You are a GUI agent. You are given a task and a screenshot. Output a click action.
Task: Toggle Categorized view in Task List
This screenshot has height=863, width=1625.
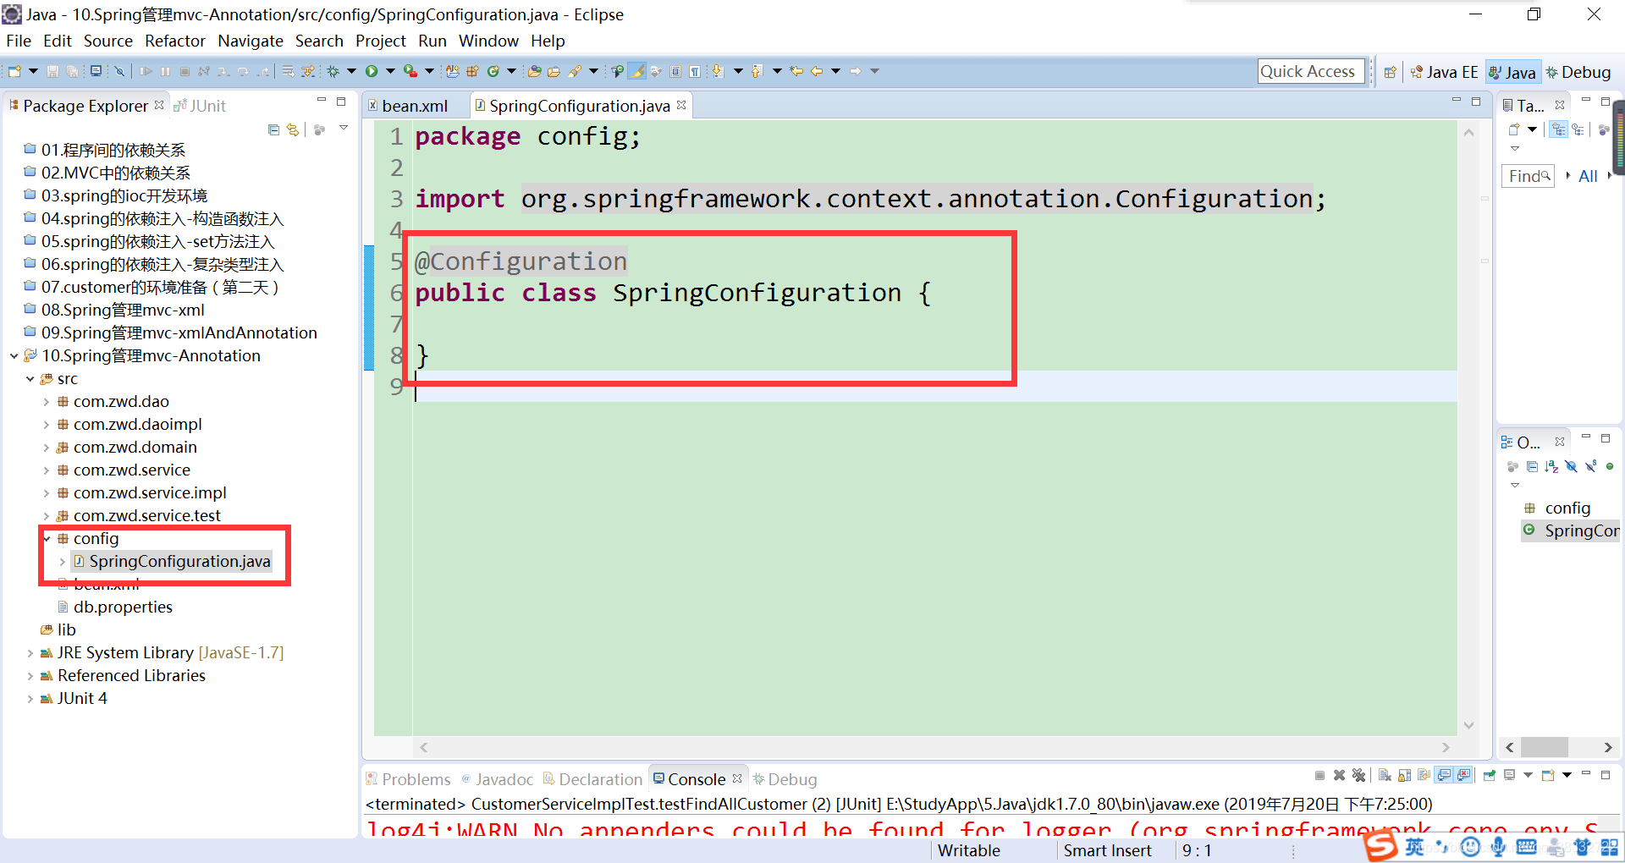click(x=1558, y=129)
